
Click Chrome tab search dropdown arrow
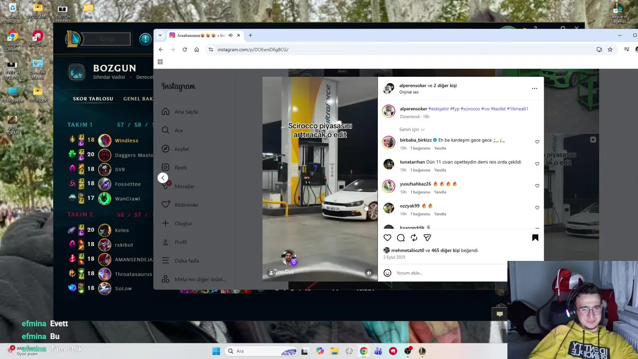(x=160, y=35)
